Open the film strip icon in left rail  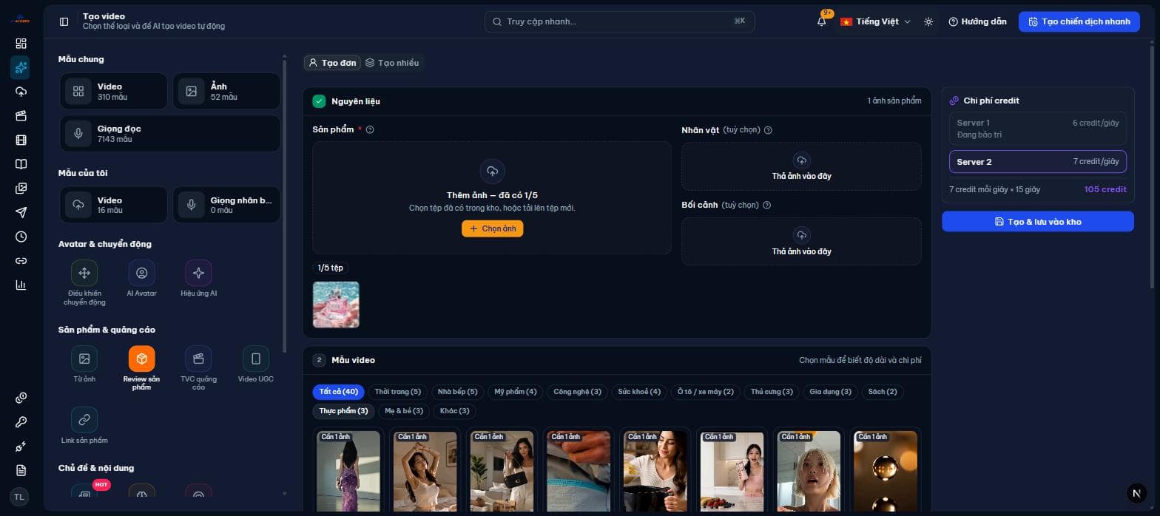(21, 140)
